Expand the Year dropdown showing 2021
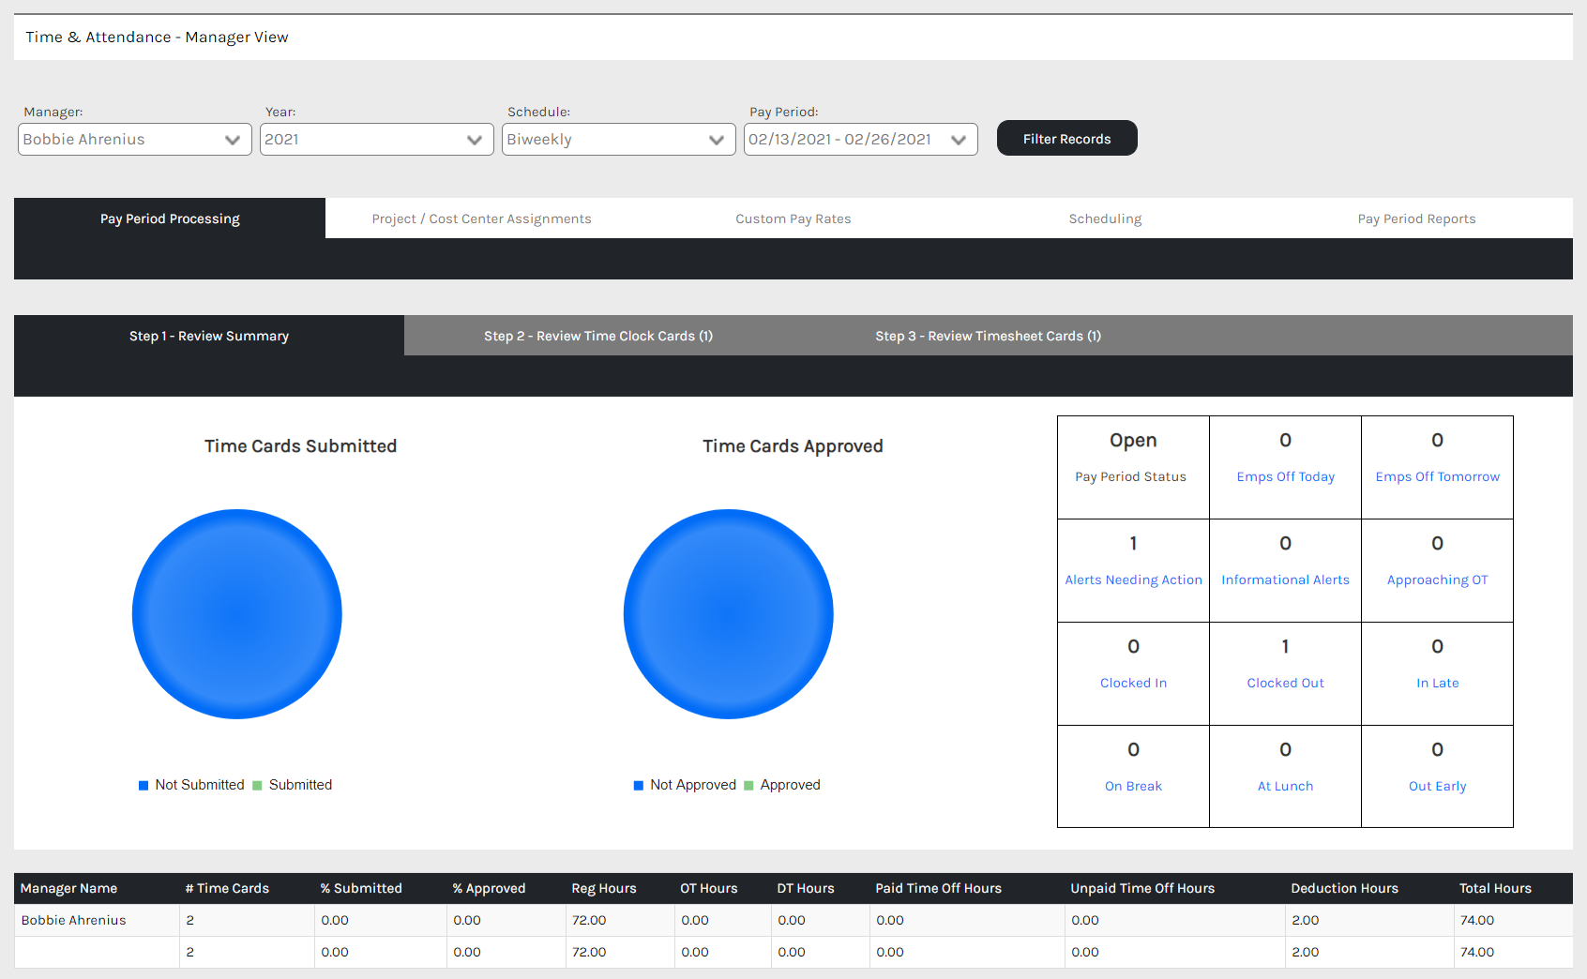 tap(377, 140)
